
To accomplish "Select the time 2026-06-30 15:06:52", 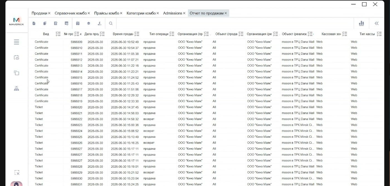I will [125, 131].
